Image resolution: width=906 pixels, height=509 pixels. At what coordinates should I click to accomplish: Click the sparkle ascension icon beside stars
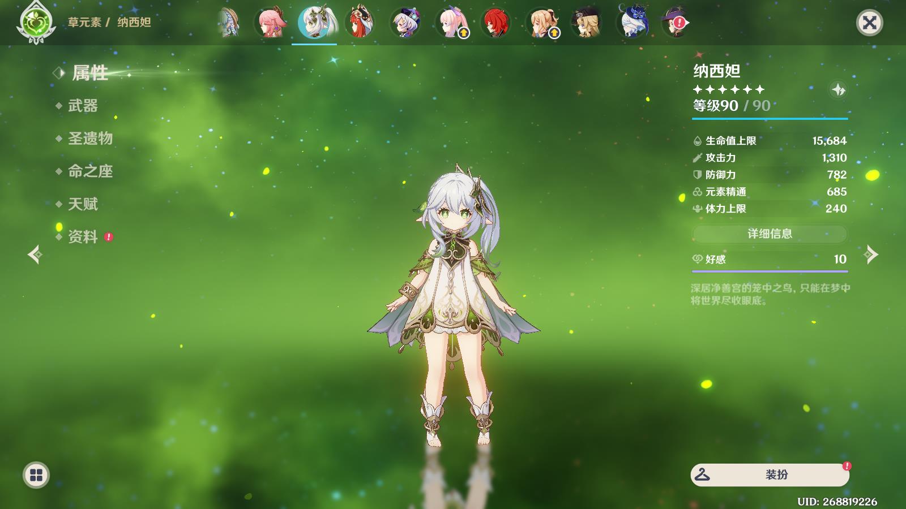(x=838, y=89)
